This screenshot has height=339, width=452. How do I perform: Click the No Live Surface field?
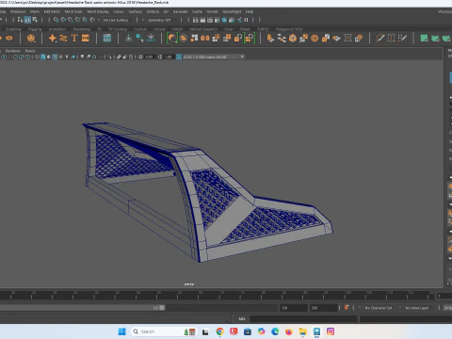[116, 20]
